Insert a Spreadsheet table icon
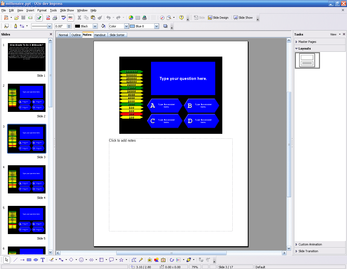Screen dimensions: 347x269 coord(138,18)
